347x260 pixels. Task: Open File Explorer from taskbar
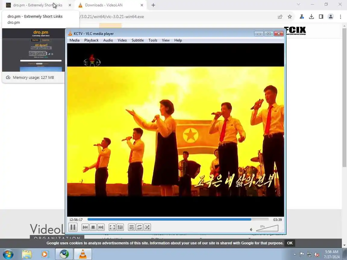point(27,254)
